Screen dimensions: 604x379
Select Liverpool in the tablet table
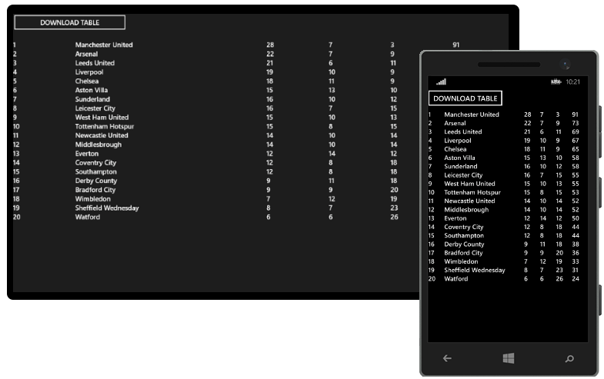[x=89, y=72]
